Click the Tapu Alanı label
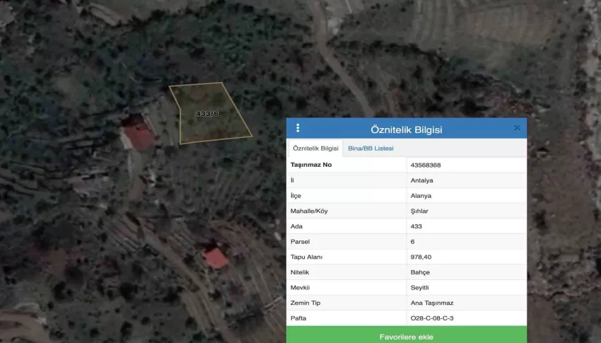This screenshot has width=601, height=343. coord(306,257)
